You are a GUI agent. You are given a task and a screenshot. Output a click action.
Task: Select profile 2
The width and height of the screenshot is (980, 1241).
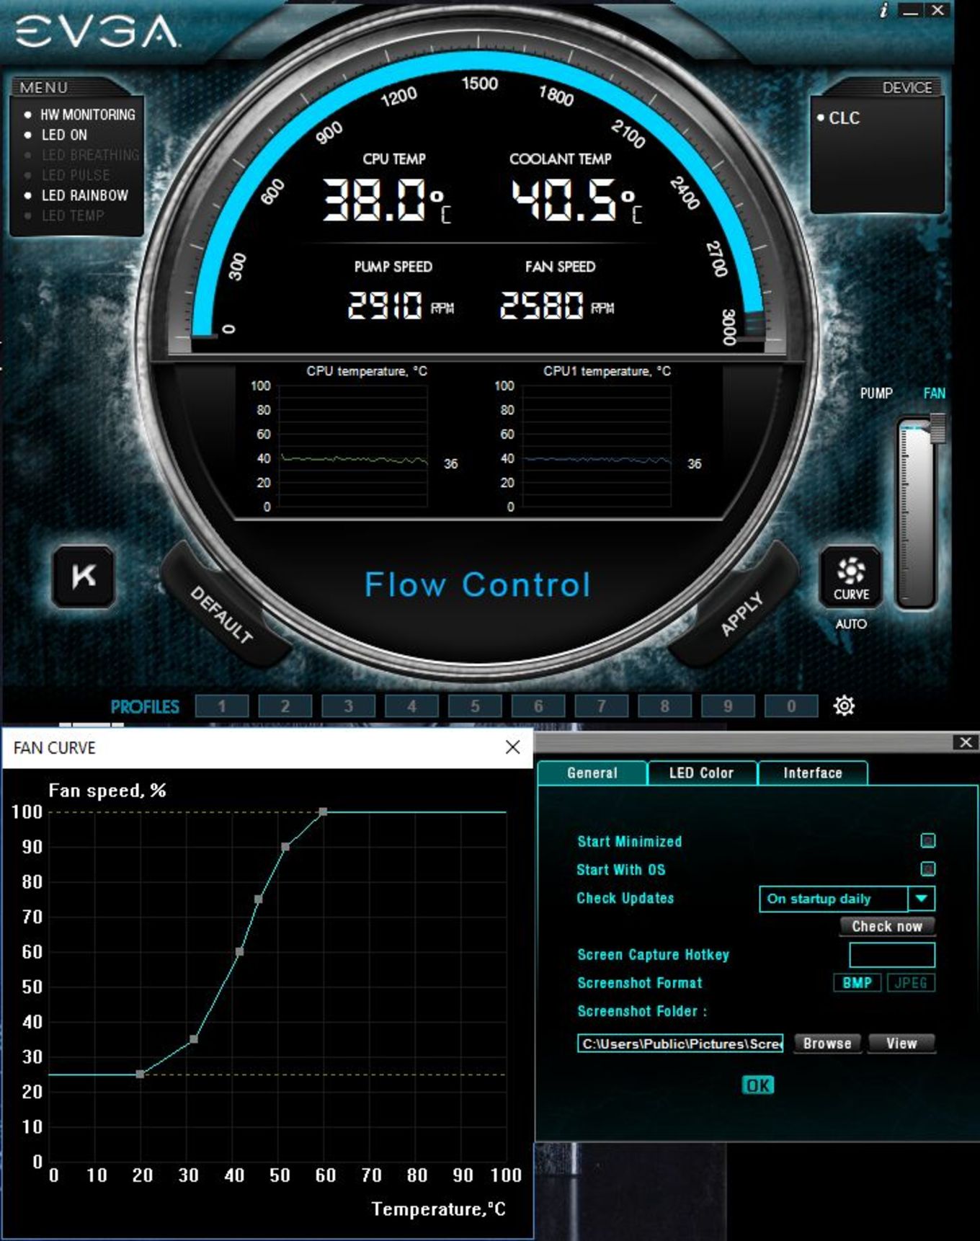pyautogui.click(x=285, y=706)
